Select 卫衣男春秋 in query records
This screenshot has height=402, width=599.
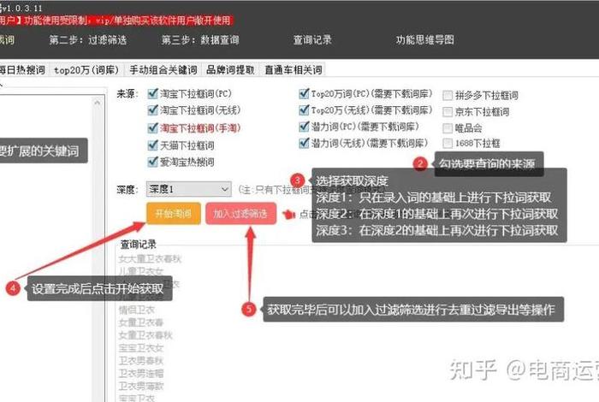[x=141, y=360]
